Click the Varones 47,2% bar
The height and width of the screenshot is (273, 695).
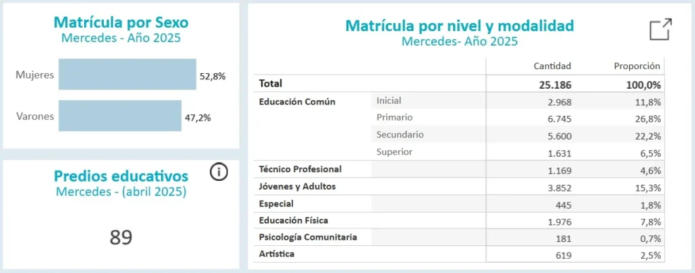[120, 116]
